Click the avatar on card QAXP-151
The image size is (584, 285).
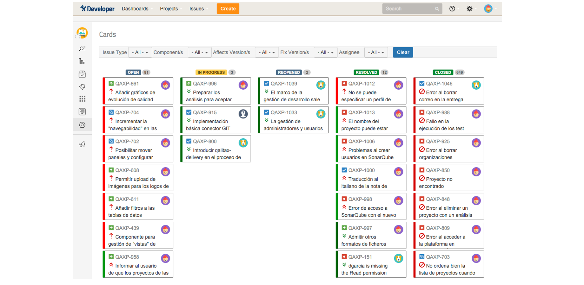[399, 258]
